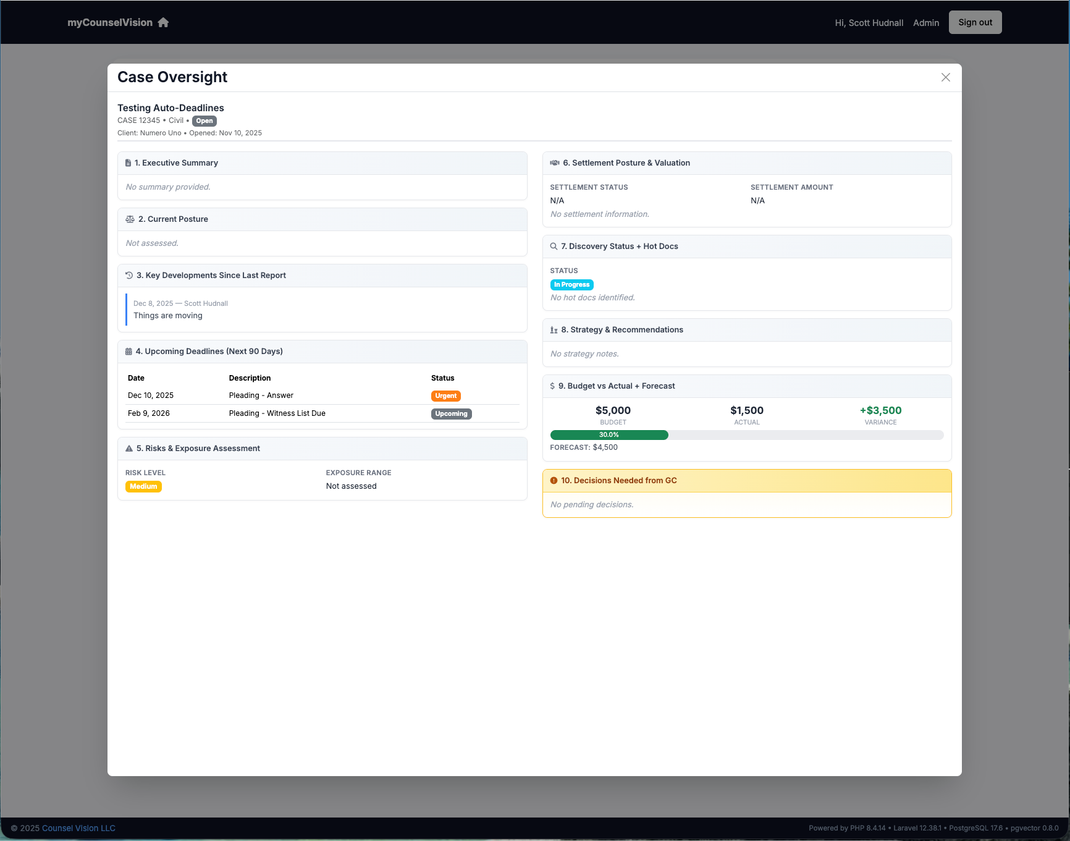Image resolution: width=1070 pixels, height=841 pixels.
Task: Click the warning triangle for Risks & Exposure
Action: tap(129, 449)
